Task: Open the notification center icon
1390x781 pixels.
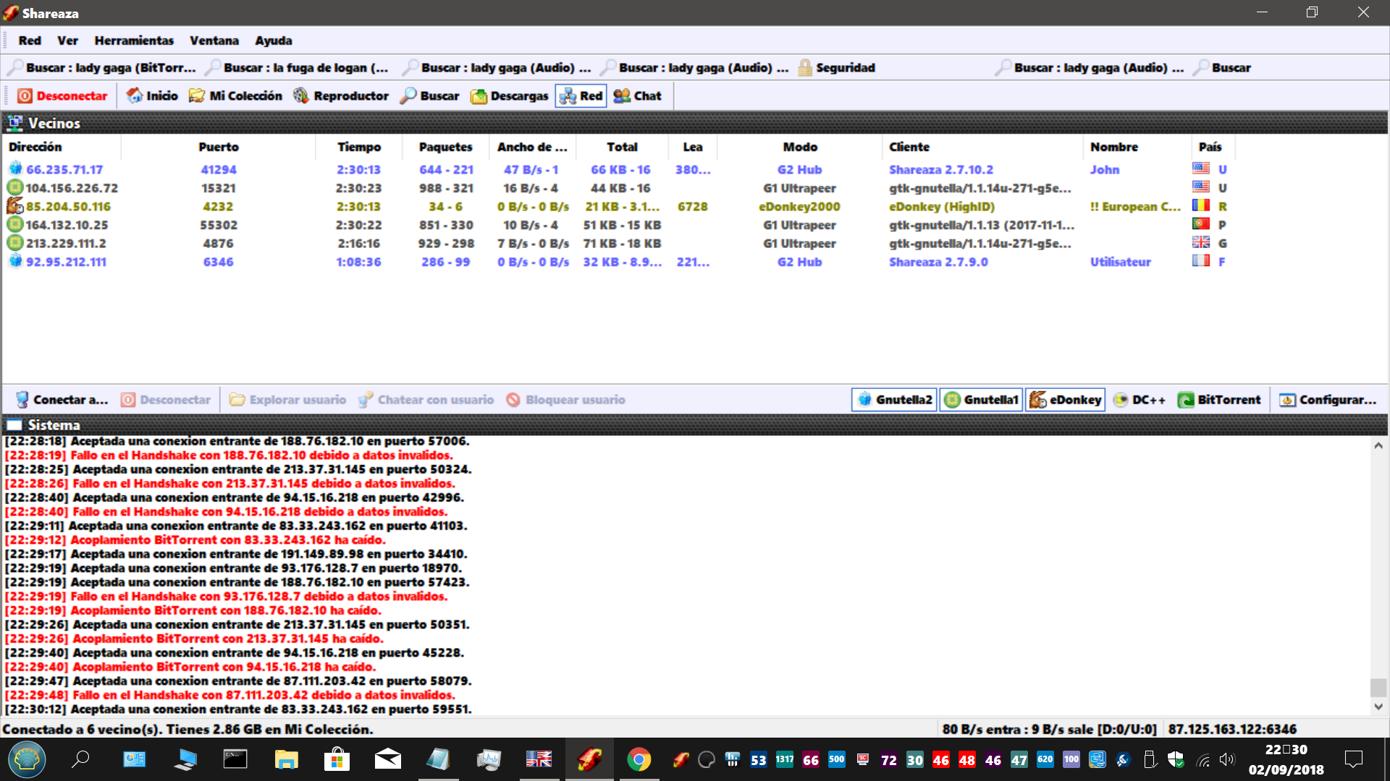Action: click(x=1353, y=759)
